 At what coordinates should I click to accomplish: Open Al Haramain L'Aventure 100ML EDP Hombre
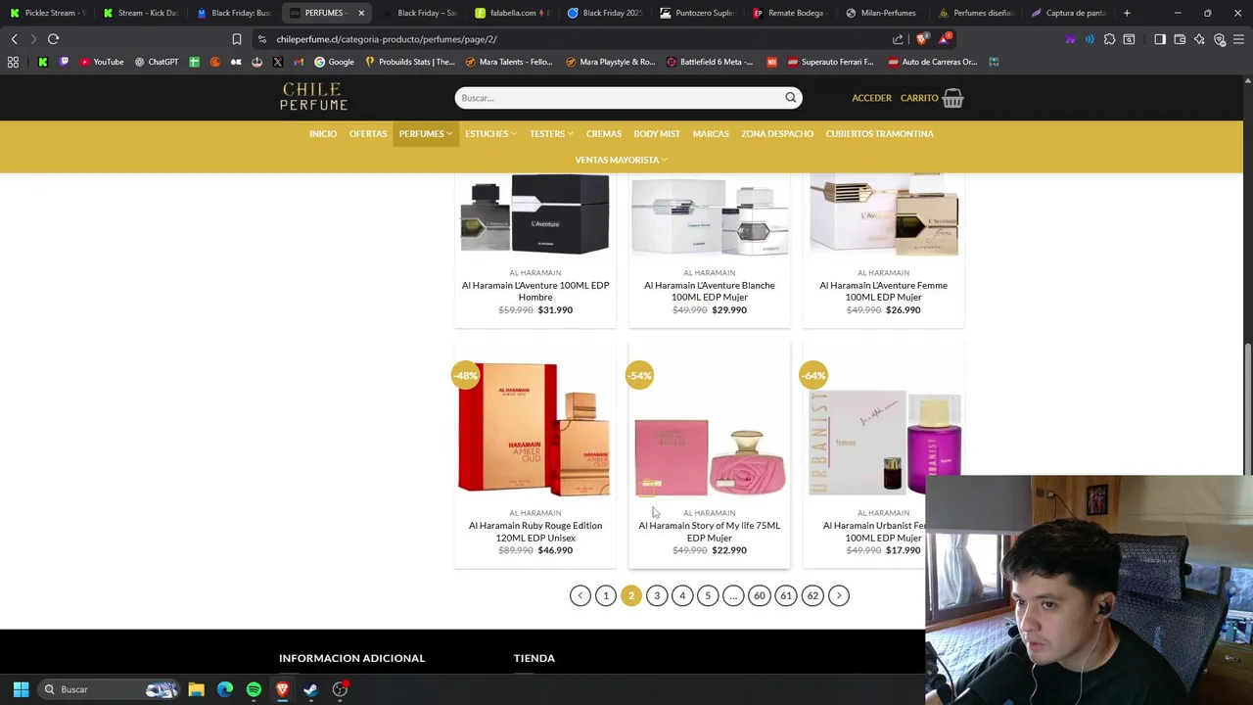(535, 291)
